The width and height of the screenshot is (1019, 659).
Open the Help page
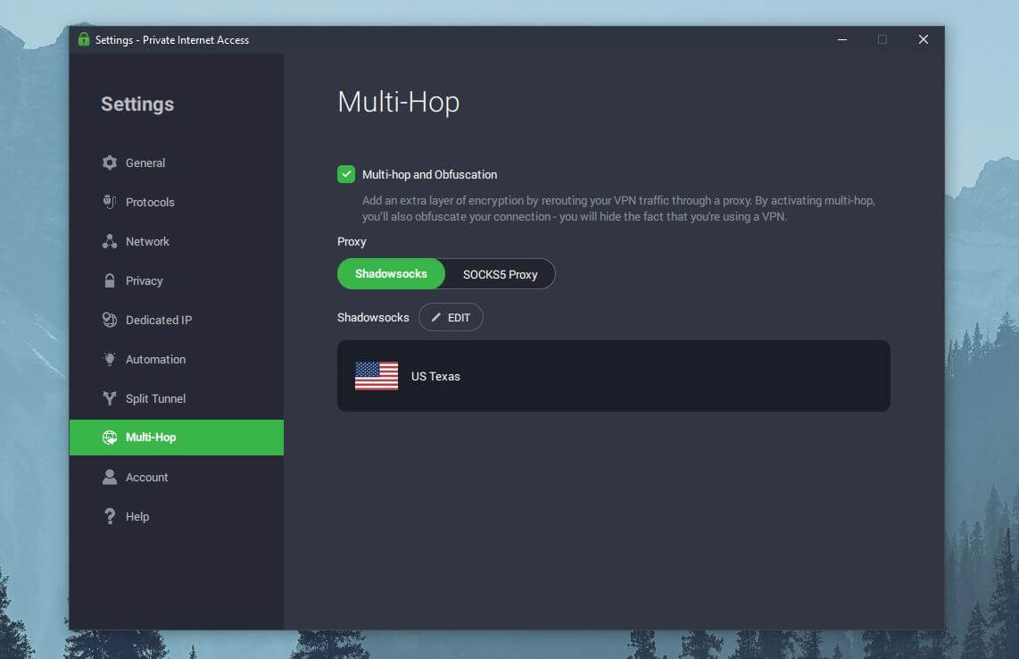(x=177, y=516)
